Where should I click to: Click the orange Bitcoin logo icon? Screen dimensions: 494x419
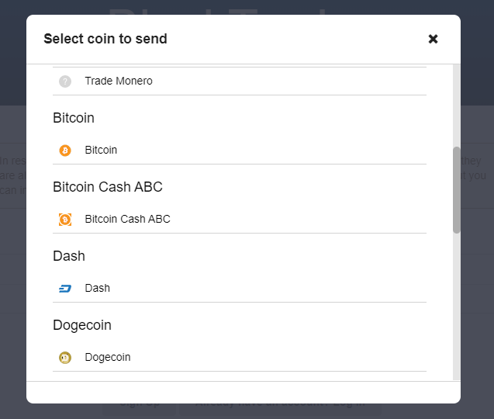coord(65,151)
